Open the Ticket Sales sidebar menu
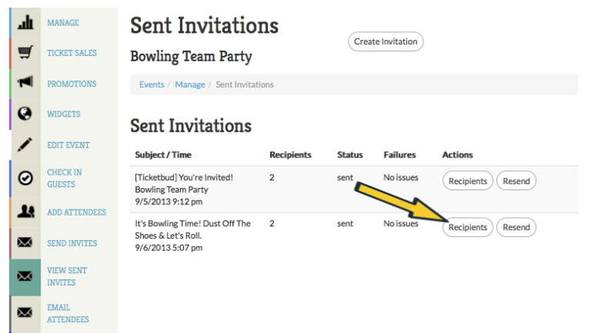This screenshot has height=333, width=591. (x=72, y=53)
